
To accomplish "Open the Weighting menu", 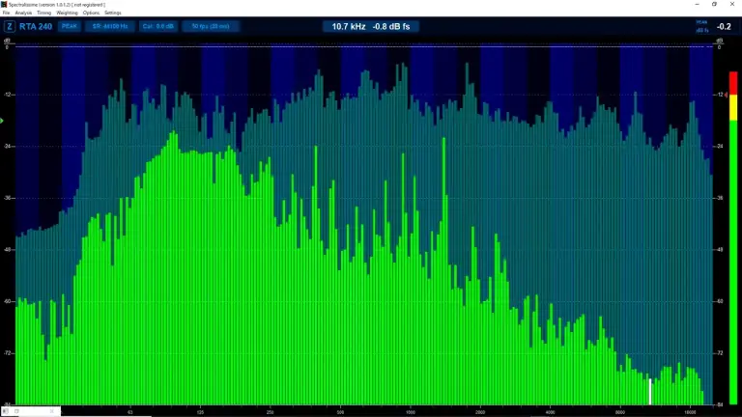I will (x=67, y=13).
